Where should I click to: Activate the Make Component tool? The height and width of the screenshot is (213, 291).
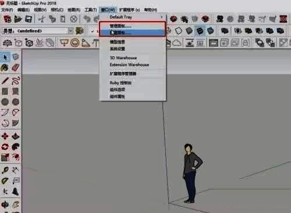pyautogui.click(x=15, y=57)
